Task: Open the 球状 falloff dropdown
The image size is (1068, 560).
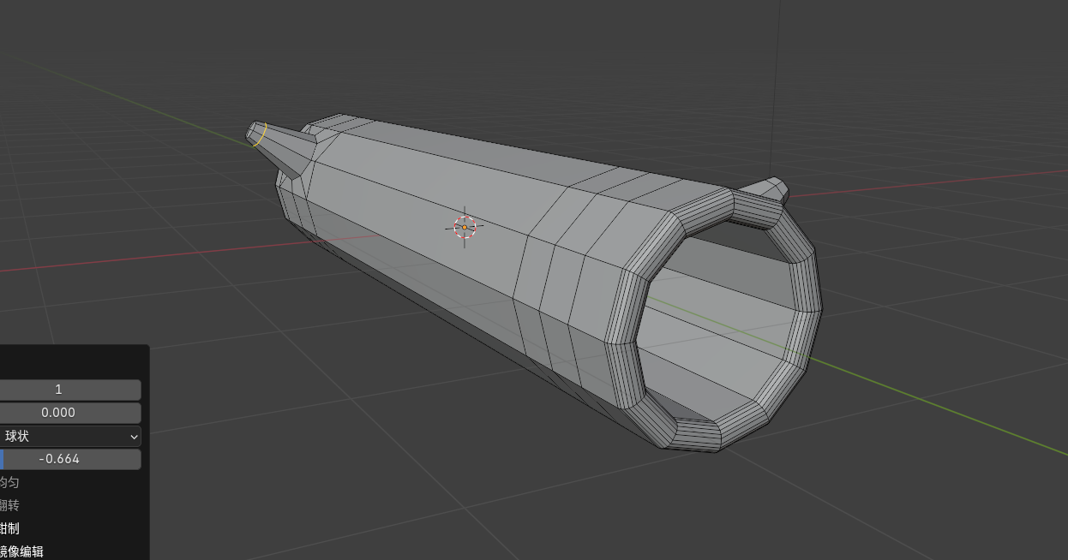Action: click(x=70, y=436)
